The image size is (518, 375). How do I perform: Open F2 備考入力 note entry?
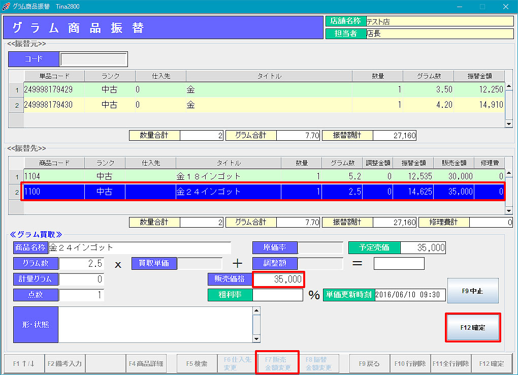[x=64, y=364]
